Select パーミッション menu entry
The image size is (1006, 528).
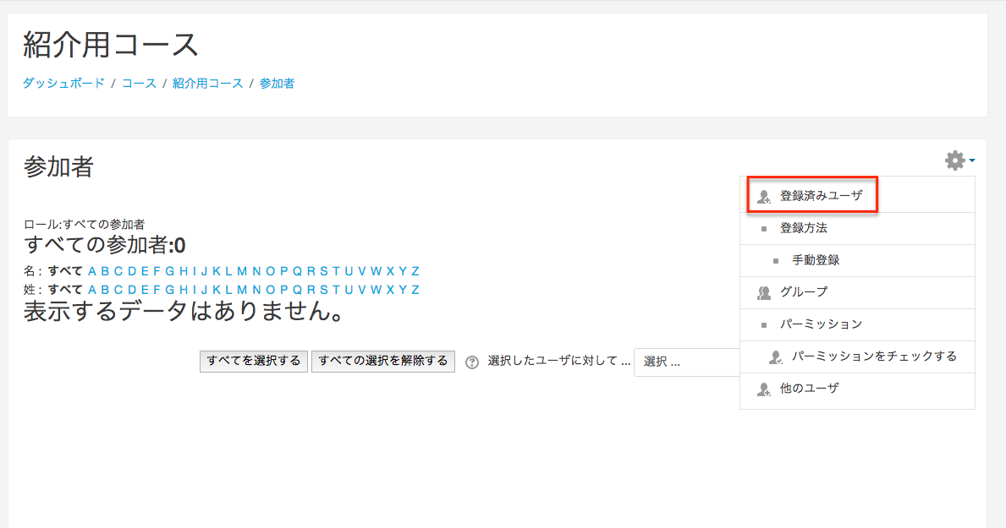821,324
